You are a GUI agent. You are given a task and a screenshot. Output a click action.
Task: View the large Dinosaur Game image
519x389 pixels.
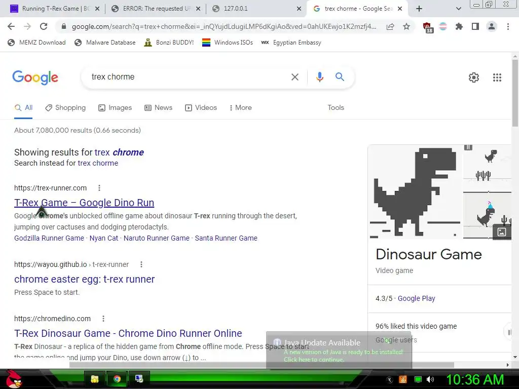[x=415, y=192]
